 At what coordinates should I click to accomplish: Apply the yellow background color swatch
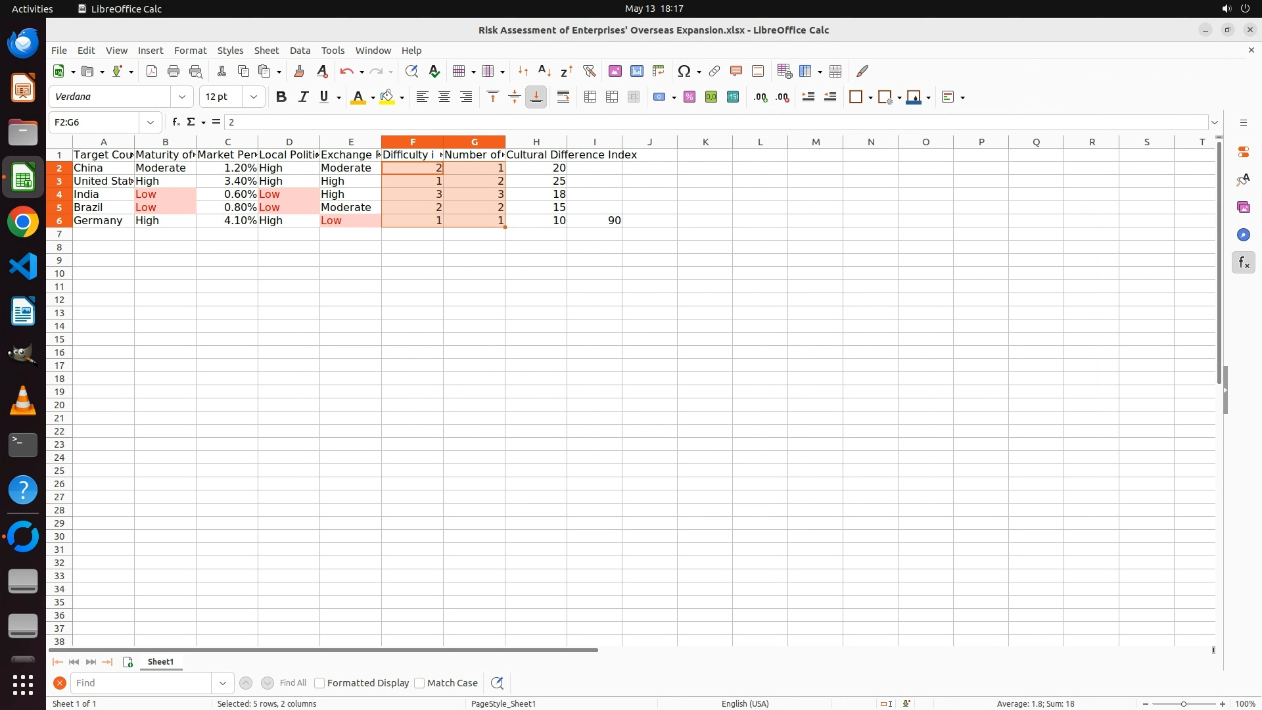click(386, 97)
